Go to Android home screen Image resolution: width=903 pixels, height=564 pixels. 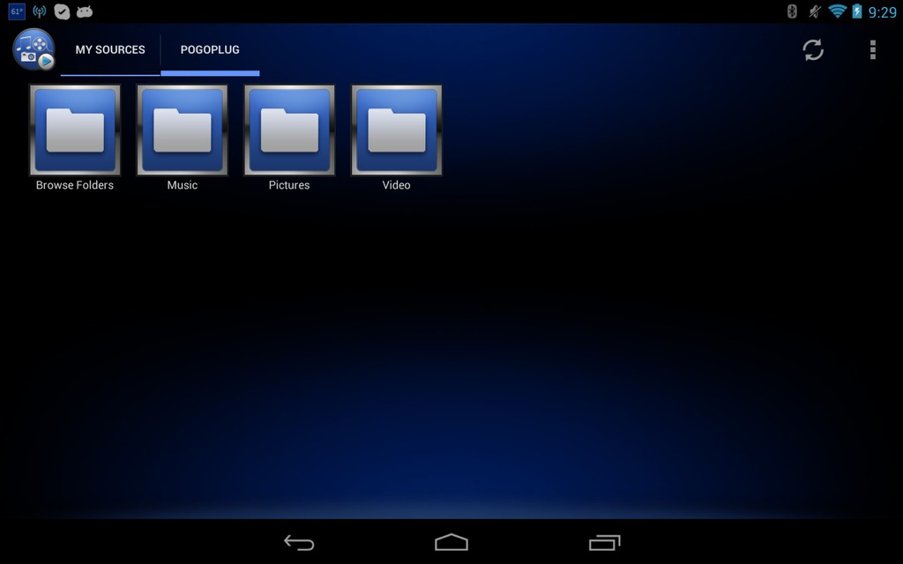click(x=451, y=542)
